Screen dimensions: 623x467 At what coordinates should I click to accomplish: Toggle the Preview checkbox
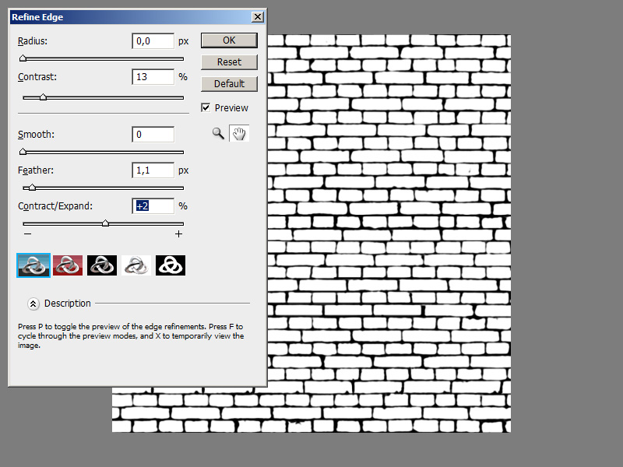(206, 107)
